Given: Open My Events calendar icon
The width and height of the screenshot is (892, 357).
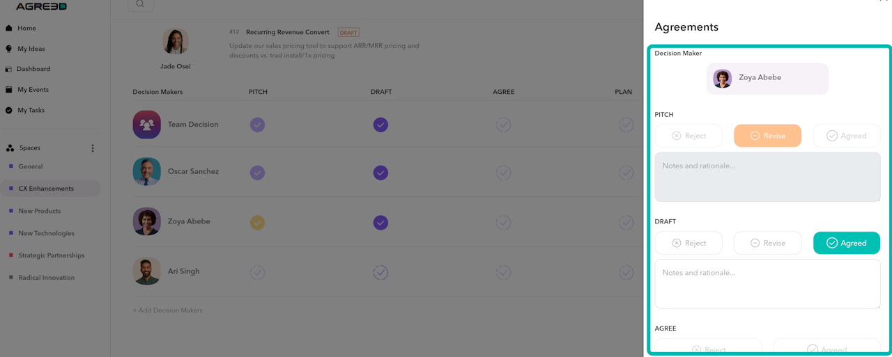Looking at the screenshot, I should [x=8, y=90].
